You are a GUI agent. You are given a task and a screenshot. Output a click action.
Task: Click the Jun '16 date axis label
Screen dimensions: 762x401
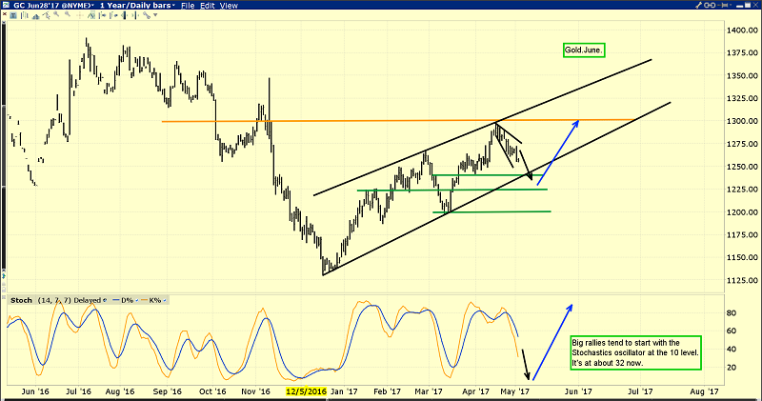click(x=35, y=391)
